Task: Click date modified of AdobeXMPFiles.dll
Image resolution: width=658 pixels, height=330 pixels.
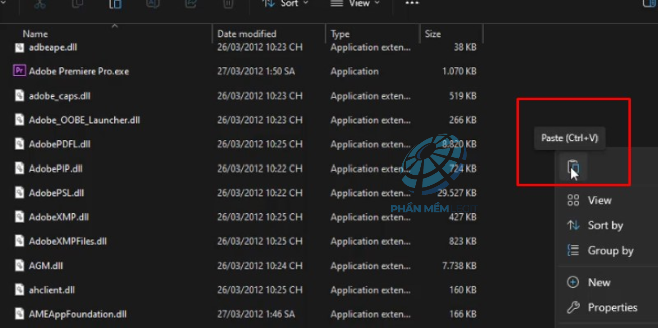Action: click(x=260, y=241)
